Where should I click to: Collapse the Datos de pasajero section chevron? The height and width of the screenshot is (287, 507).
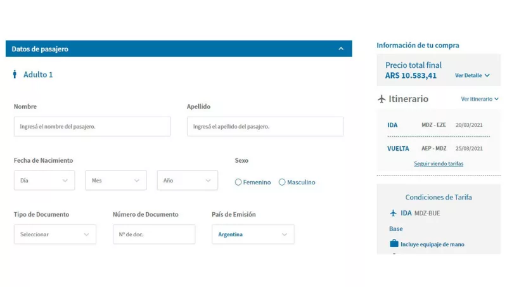coord(341,49)
